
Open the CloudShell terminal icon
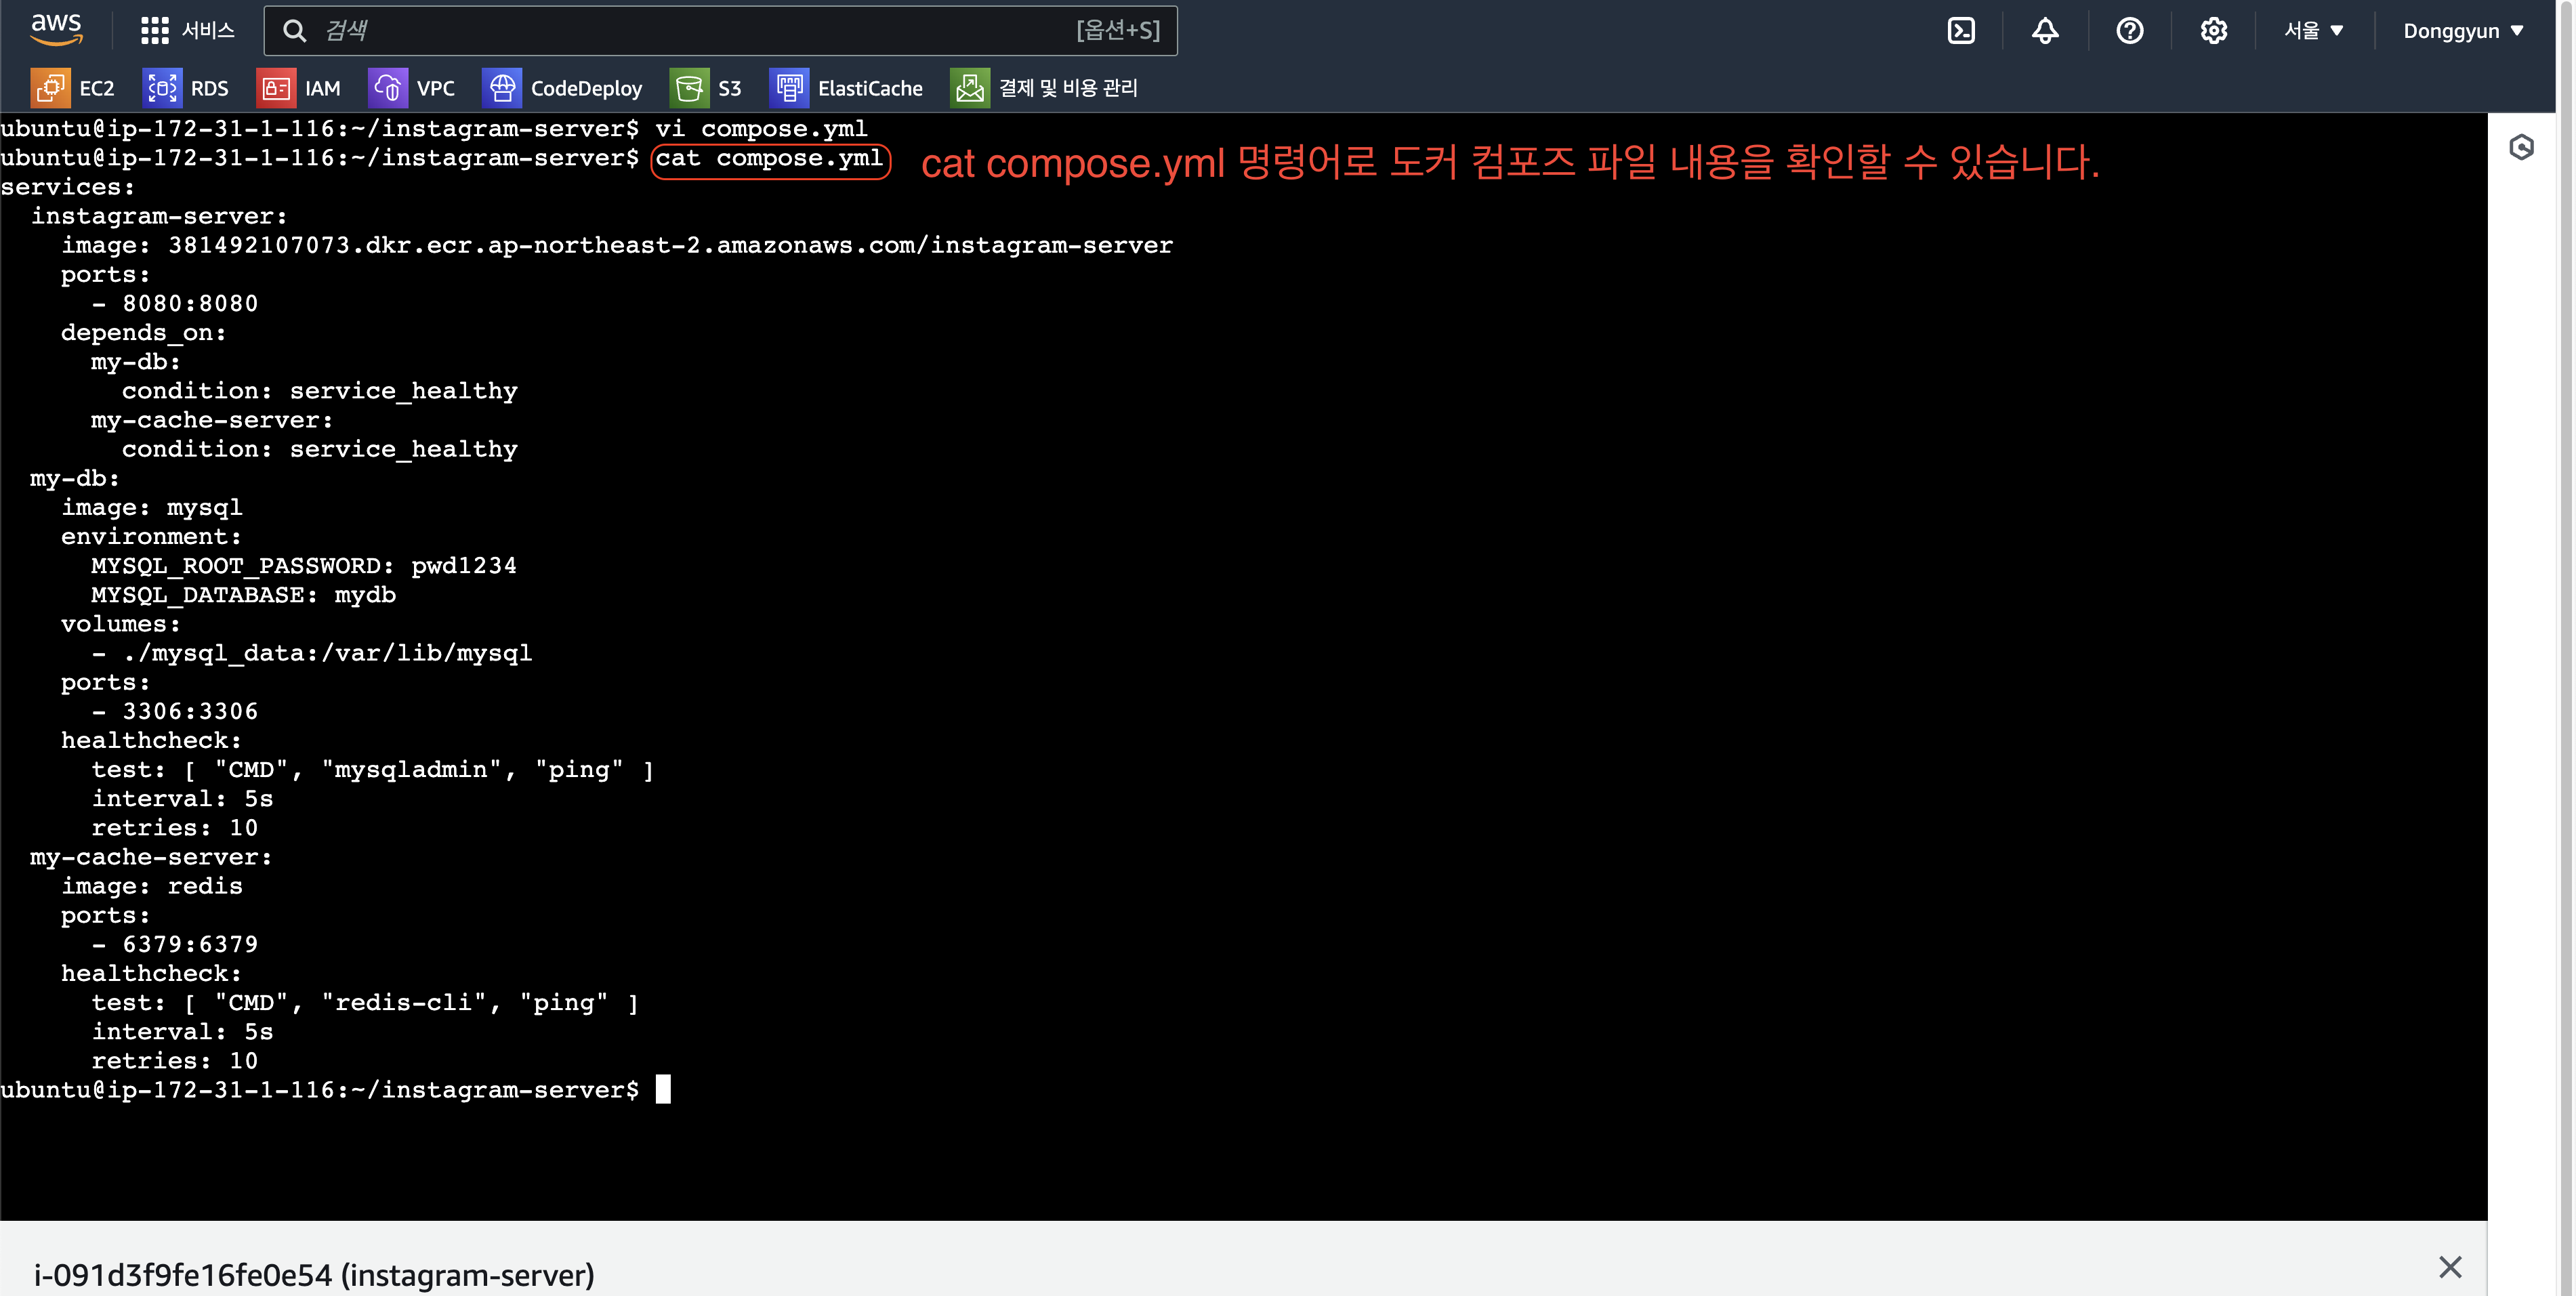click(x=1961, y=31)
